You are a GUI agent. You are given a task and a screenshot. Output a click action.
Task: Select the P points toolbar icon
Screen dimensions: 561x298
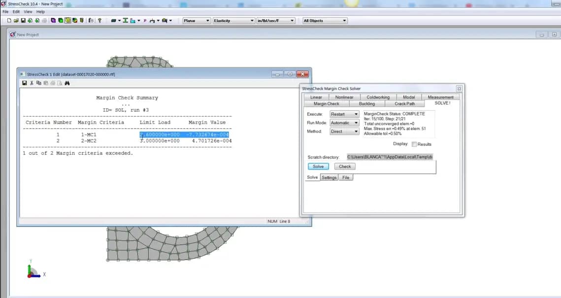[x=144, y=20]
